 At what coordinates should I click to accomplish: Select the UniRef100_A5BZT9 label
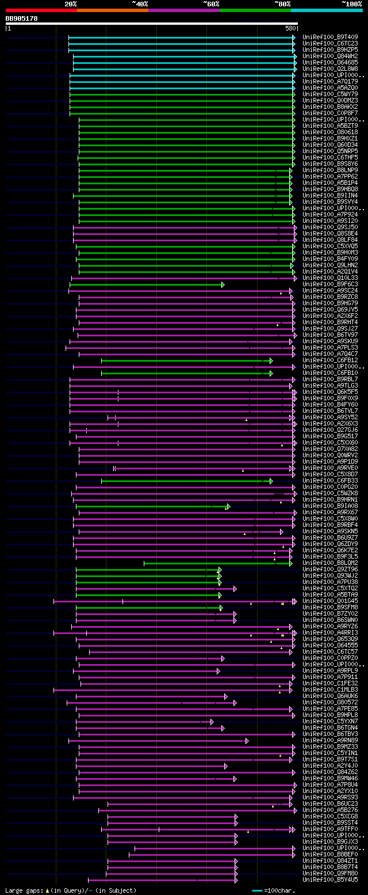330,126
